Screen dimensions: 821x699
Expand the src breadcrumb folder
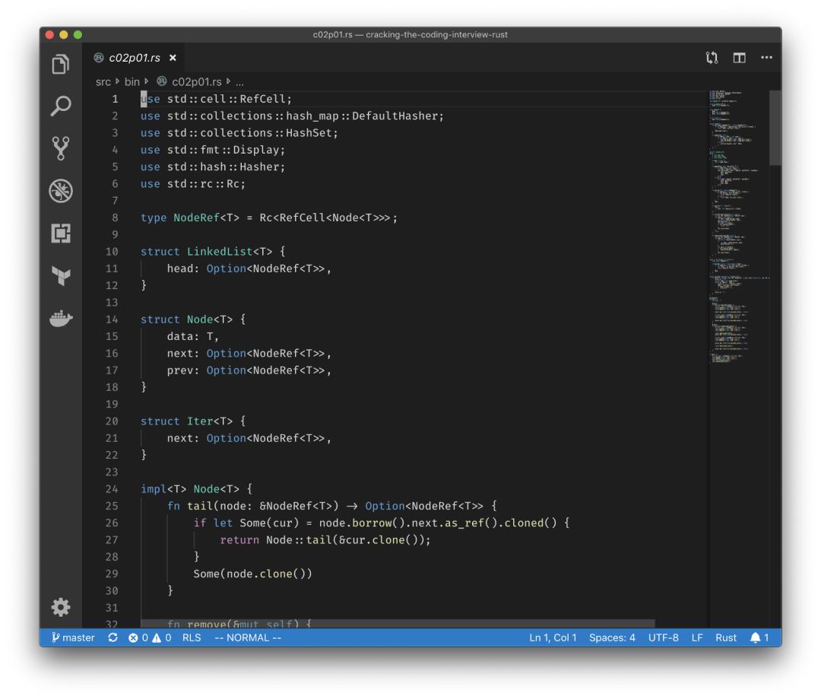click(x=103, y=81)
